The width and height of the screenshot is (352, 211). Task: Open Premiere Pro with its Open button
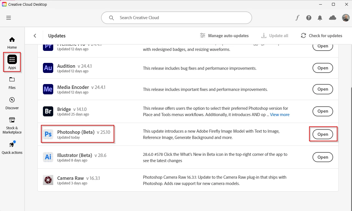323,47
